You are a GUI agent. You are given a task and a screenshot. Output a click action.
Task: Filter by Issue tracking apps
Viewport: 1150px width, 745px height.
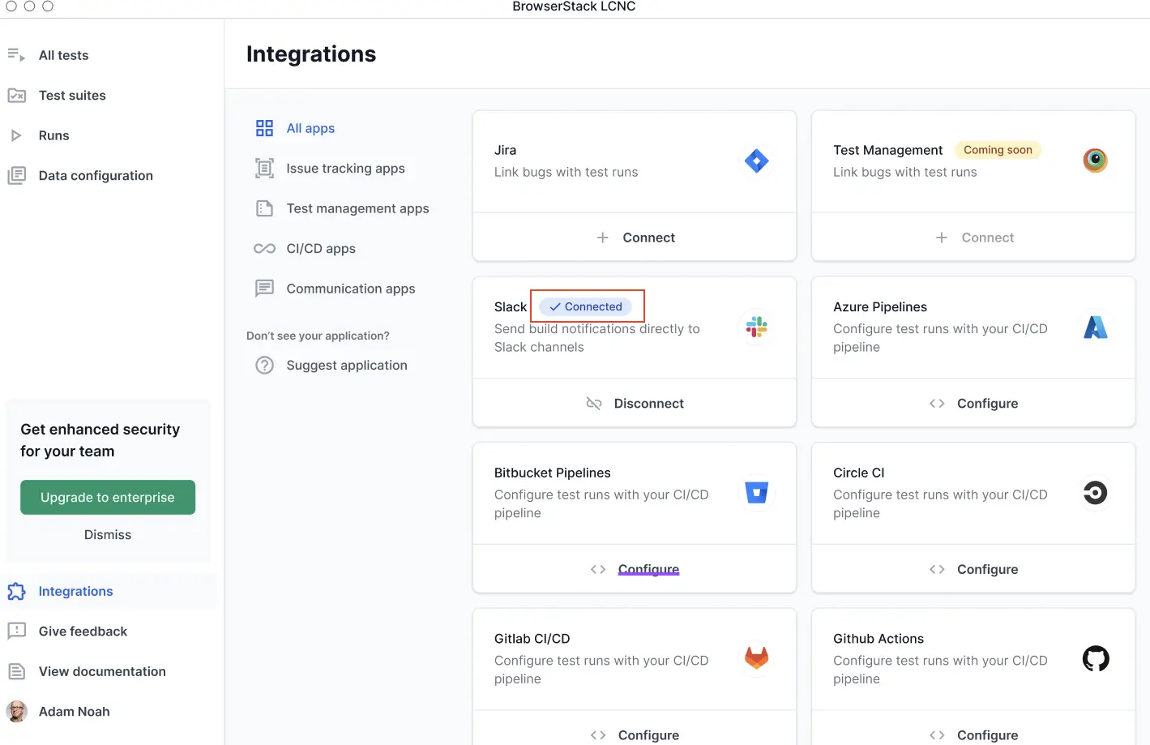(345, 169)
